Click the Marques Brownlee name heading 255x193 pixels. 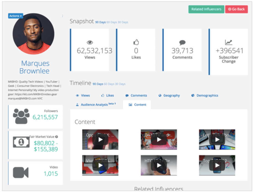[x=34, y=67]
